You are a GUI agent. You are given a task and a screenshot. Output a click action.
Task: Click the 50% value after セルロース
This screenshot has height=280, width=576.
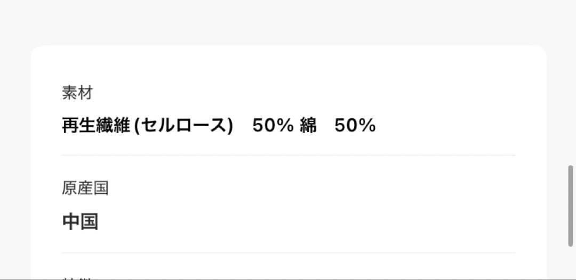coord(273,126)
